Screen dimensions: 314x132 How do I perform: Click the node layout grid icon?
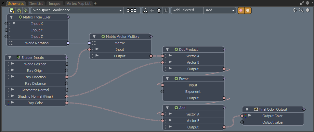(132, 10)
